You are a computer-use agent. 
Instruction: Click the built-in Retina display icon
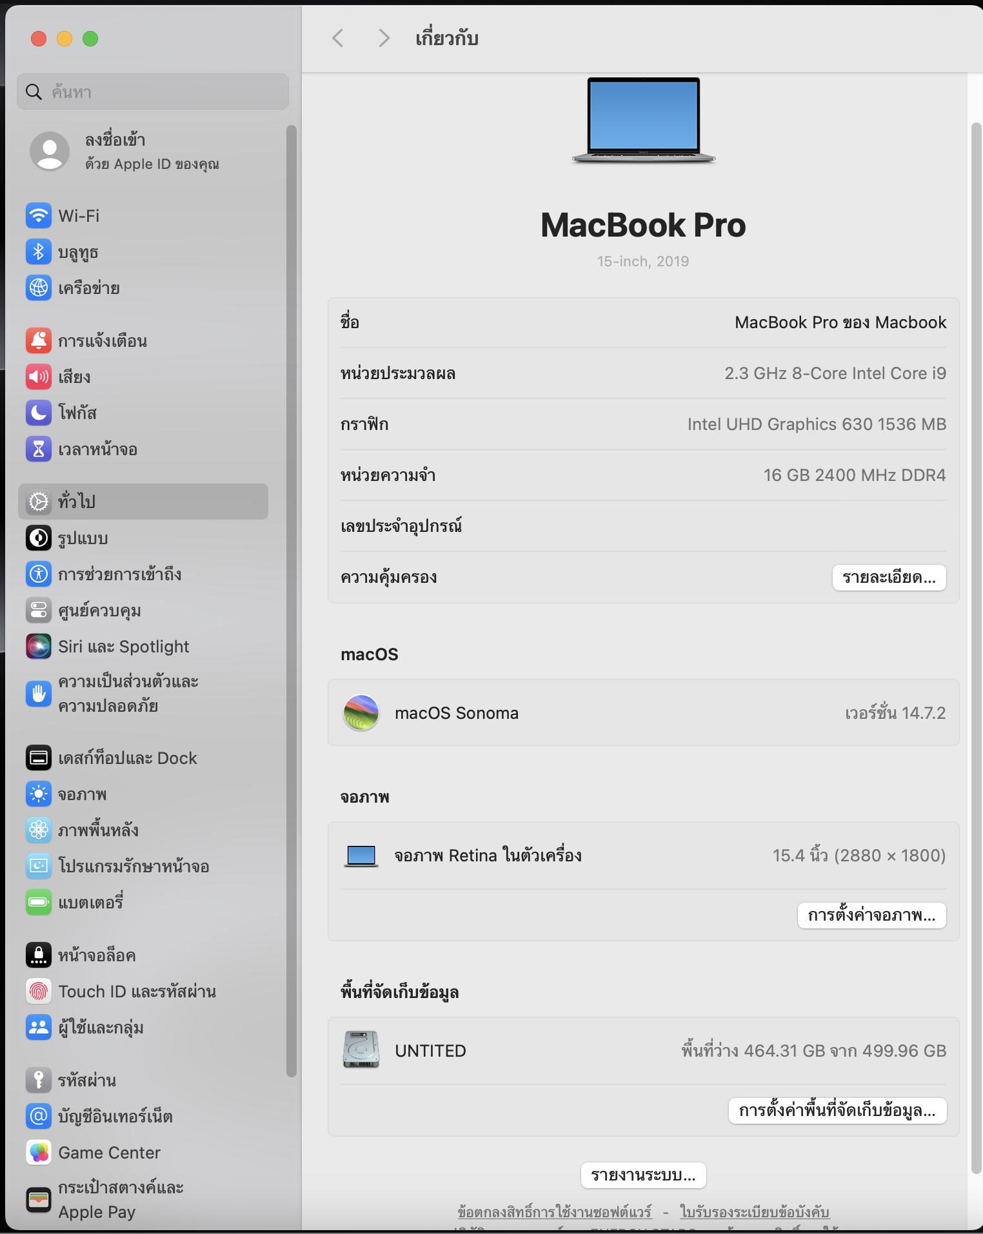[361, 856]
